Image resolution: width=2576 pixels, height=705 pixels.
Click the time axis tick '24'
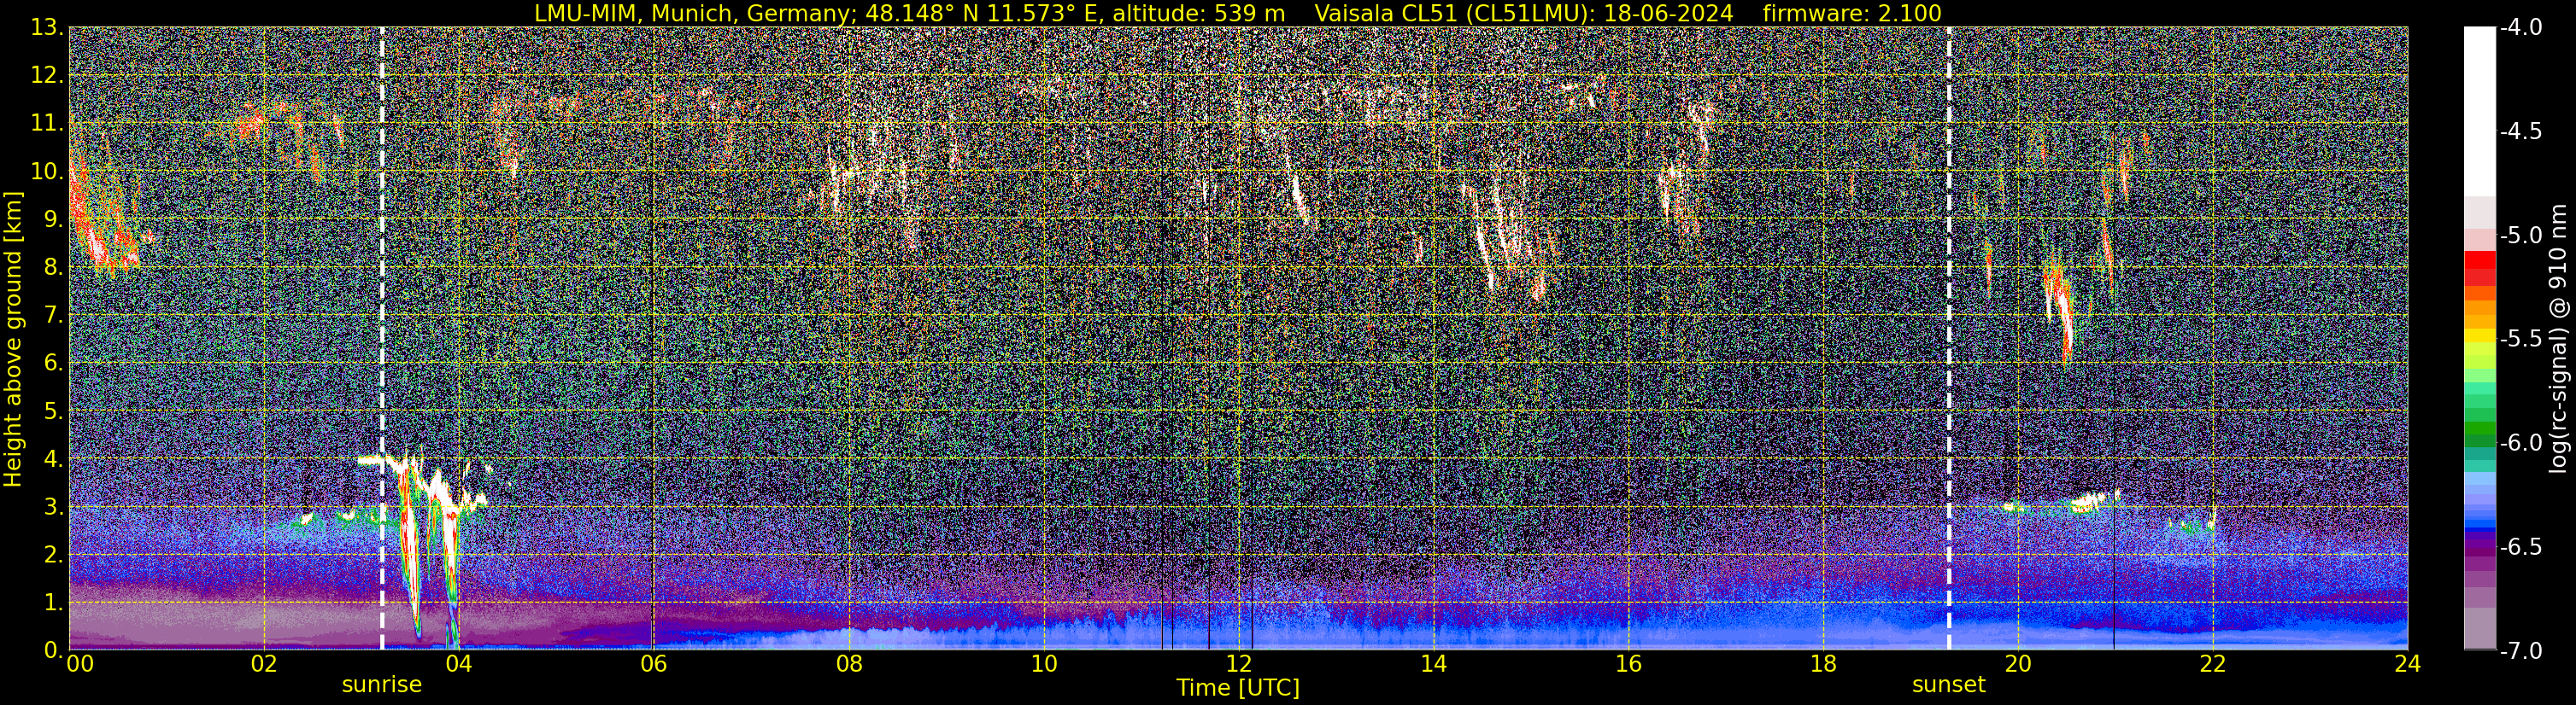pyautogui.click(x=2408, y=664)
